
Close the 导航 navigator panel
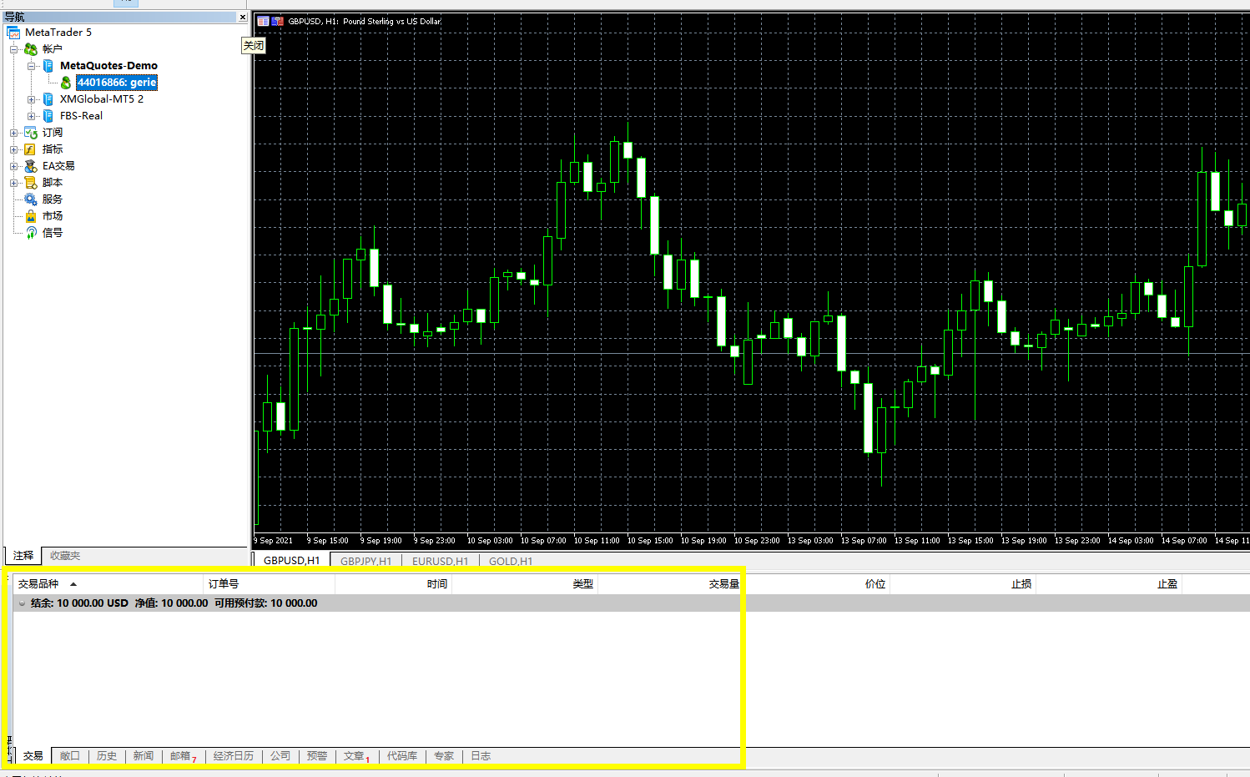point(243,17)
